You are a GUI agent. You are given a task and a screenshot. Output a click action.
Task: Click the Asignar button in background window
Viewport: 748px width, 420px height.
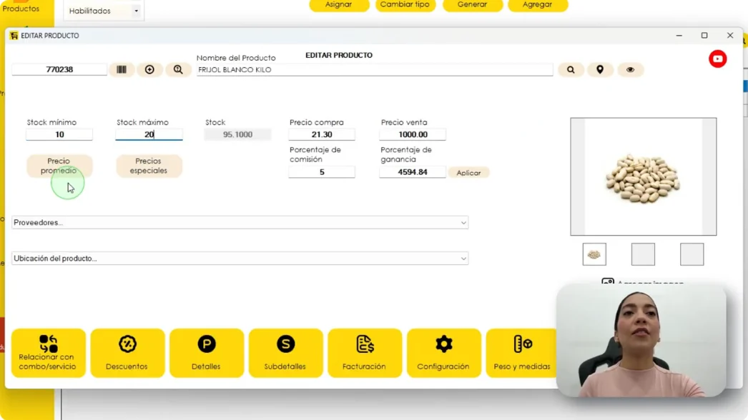339,5
